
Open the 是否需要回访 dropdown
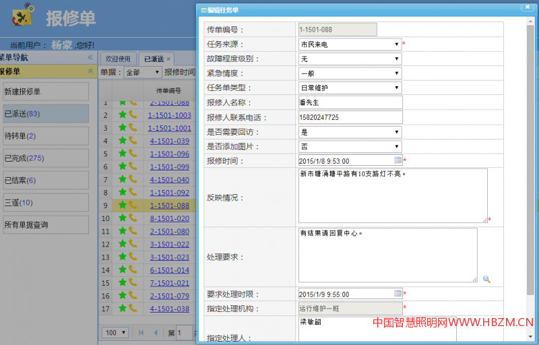[x=350, y=132]
